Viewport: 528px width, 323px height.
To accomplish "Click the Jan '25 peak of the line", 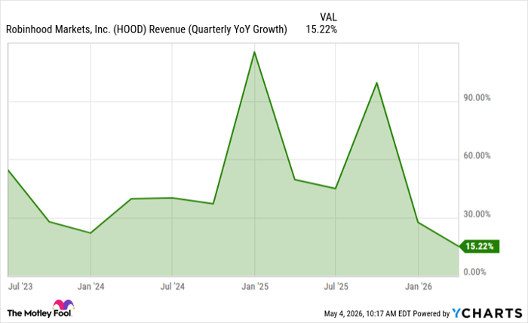I will (255, 52).
